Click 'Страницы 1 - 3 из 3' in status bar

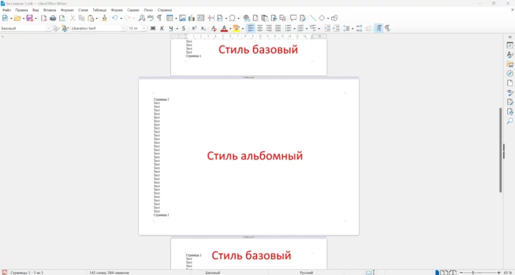(x=27, y=272)
